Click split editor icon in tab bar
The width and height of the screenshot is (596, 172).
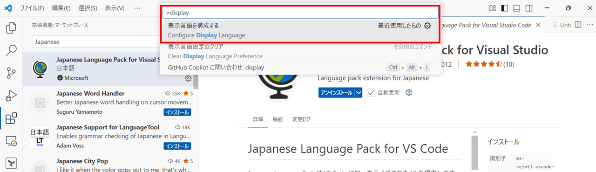point(578,25)
